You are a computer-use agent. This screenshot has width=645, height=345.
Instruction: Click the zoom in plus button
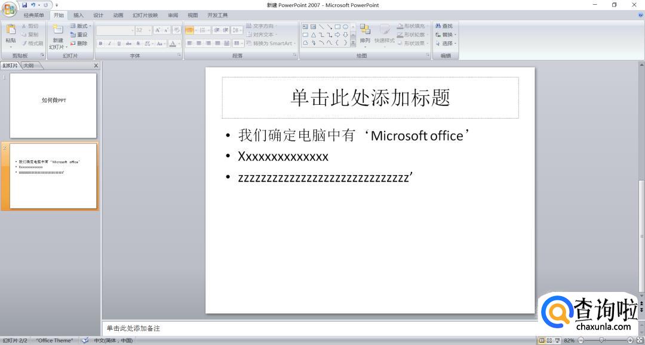point(630,340)
